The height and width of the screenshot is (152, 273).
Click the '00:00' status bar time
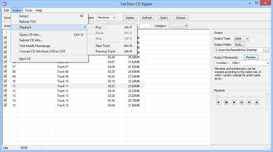24,148
